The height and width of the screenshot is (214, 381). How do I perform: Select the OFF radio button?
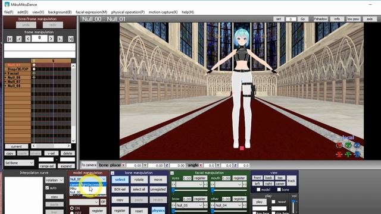(x=72, y=213)
